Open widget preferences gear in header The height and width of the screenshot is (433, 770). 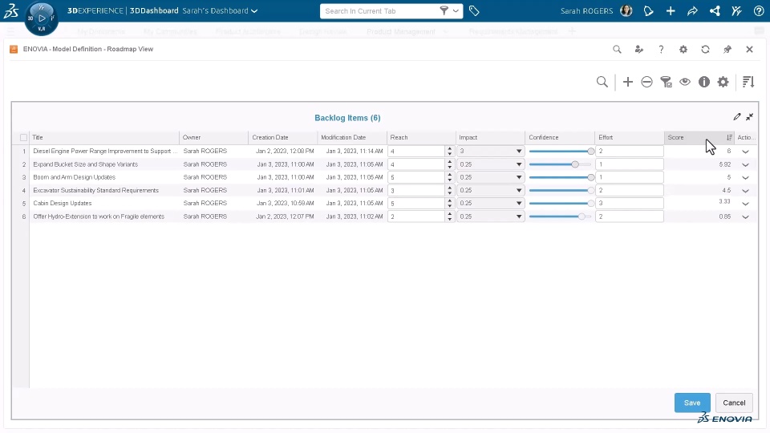point(683,49)
